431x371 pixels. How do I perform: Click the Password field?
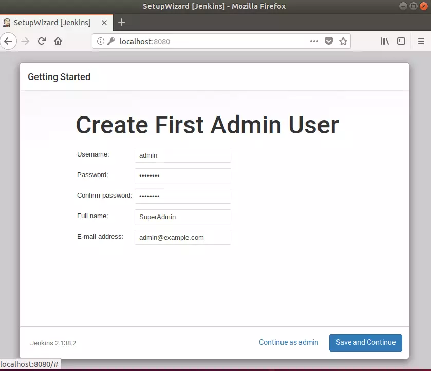tap(183, 176)
